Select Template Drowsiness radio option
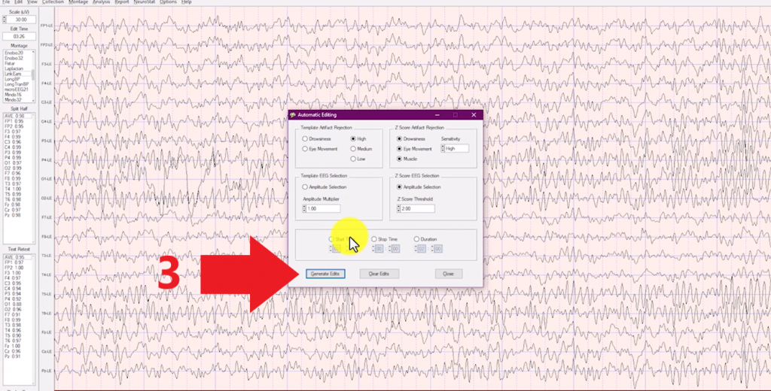The width and height of the screenshot is (771, 391). point(305,139)
